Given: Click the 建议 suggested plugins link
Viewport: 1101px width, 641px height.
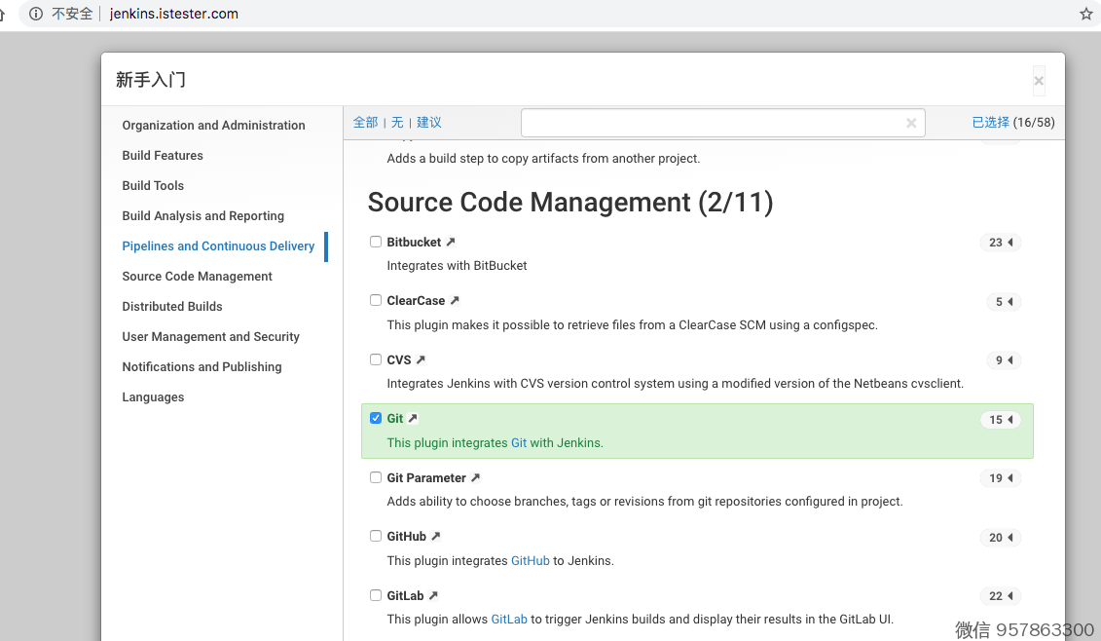Looking at the screenshot, I should click(x=429, y=123).
